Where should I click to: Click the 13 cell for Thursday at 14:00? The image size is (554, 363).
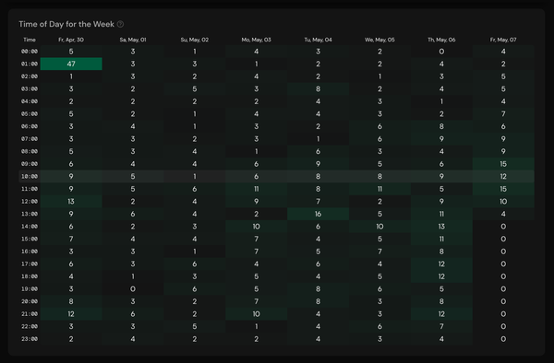(x=441, y=227)
